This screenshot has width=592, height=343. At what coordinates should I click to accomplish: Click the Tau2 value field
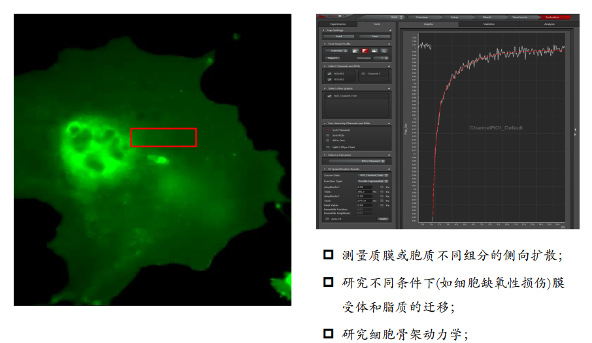[x=365, y=201]
